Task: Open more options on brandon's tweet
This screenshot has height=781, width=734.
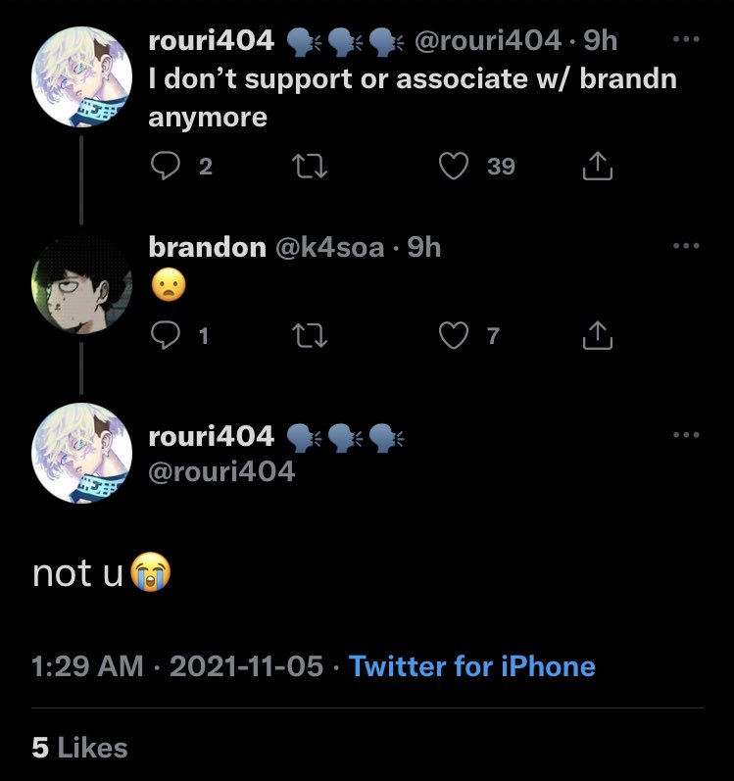Action: tap(686, 246)
